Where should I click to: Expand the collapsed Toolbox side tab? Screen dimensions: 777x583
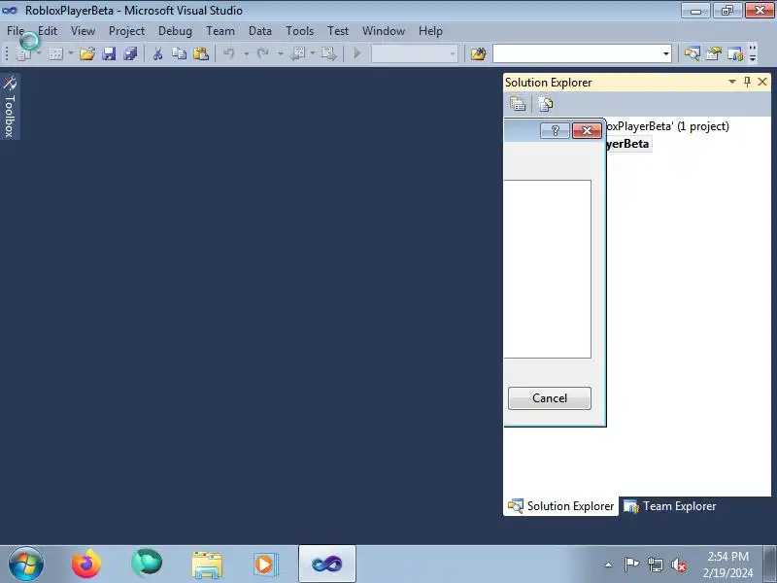point(10,107)
